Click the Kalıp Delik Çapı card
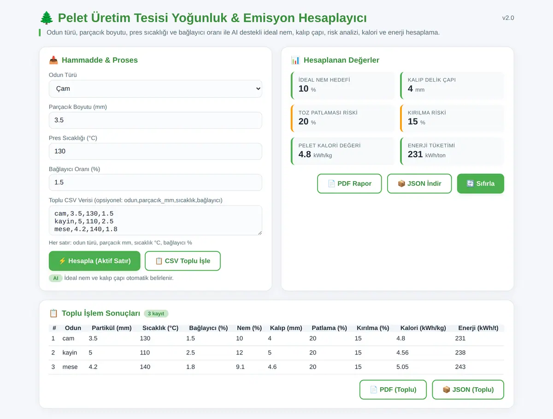The image size is (553, 419). pos(452,85)
